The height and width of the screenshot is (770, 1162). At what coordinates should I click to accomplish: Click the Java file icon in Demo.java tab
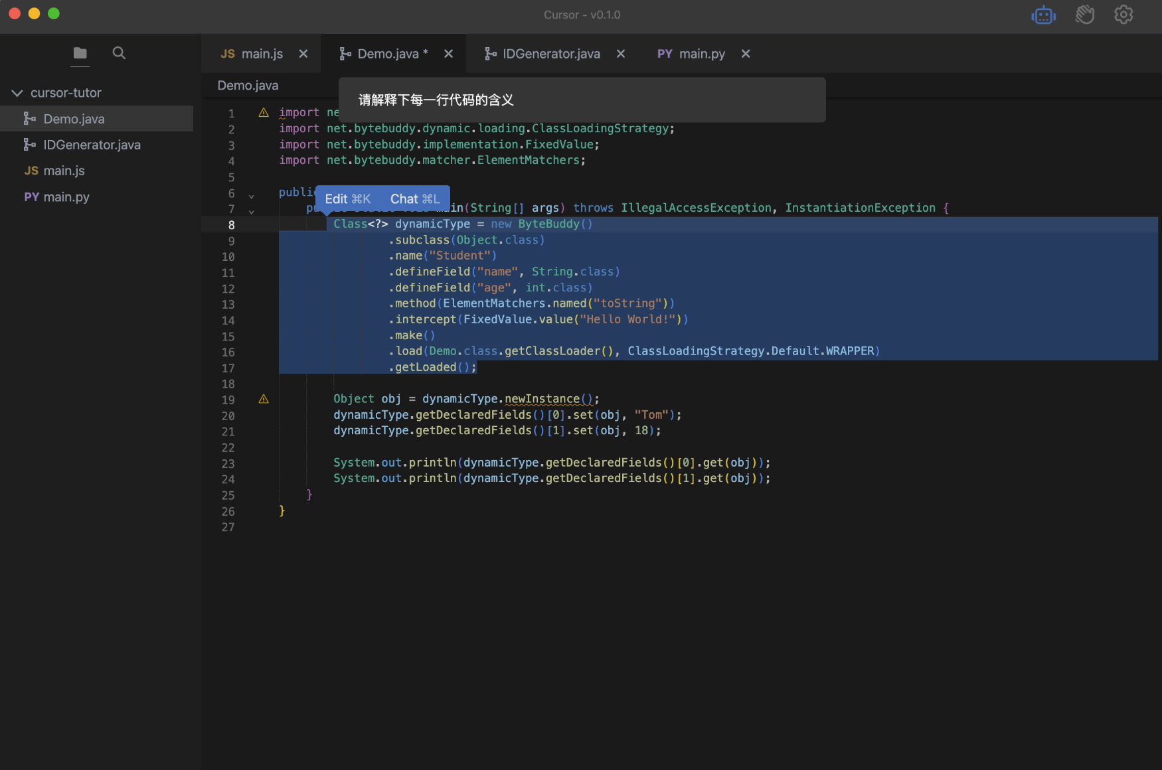(x=345, y=54)
